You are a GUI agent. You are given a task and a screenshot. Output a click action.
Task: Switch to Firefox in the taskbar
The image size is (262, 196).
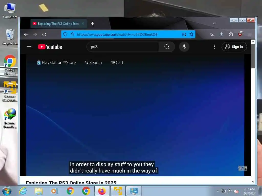pos(102,191)
